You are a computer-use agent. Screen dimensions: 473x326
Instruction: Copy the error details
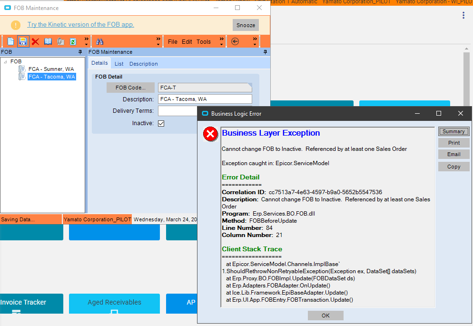click(453, 167)
